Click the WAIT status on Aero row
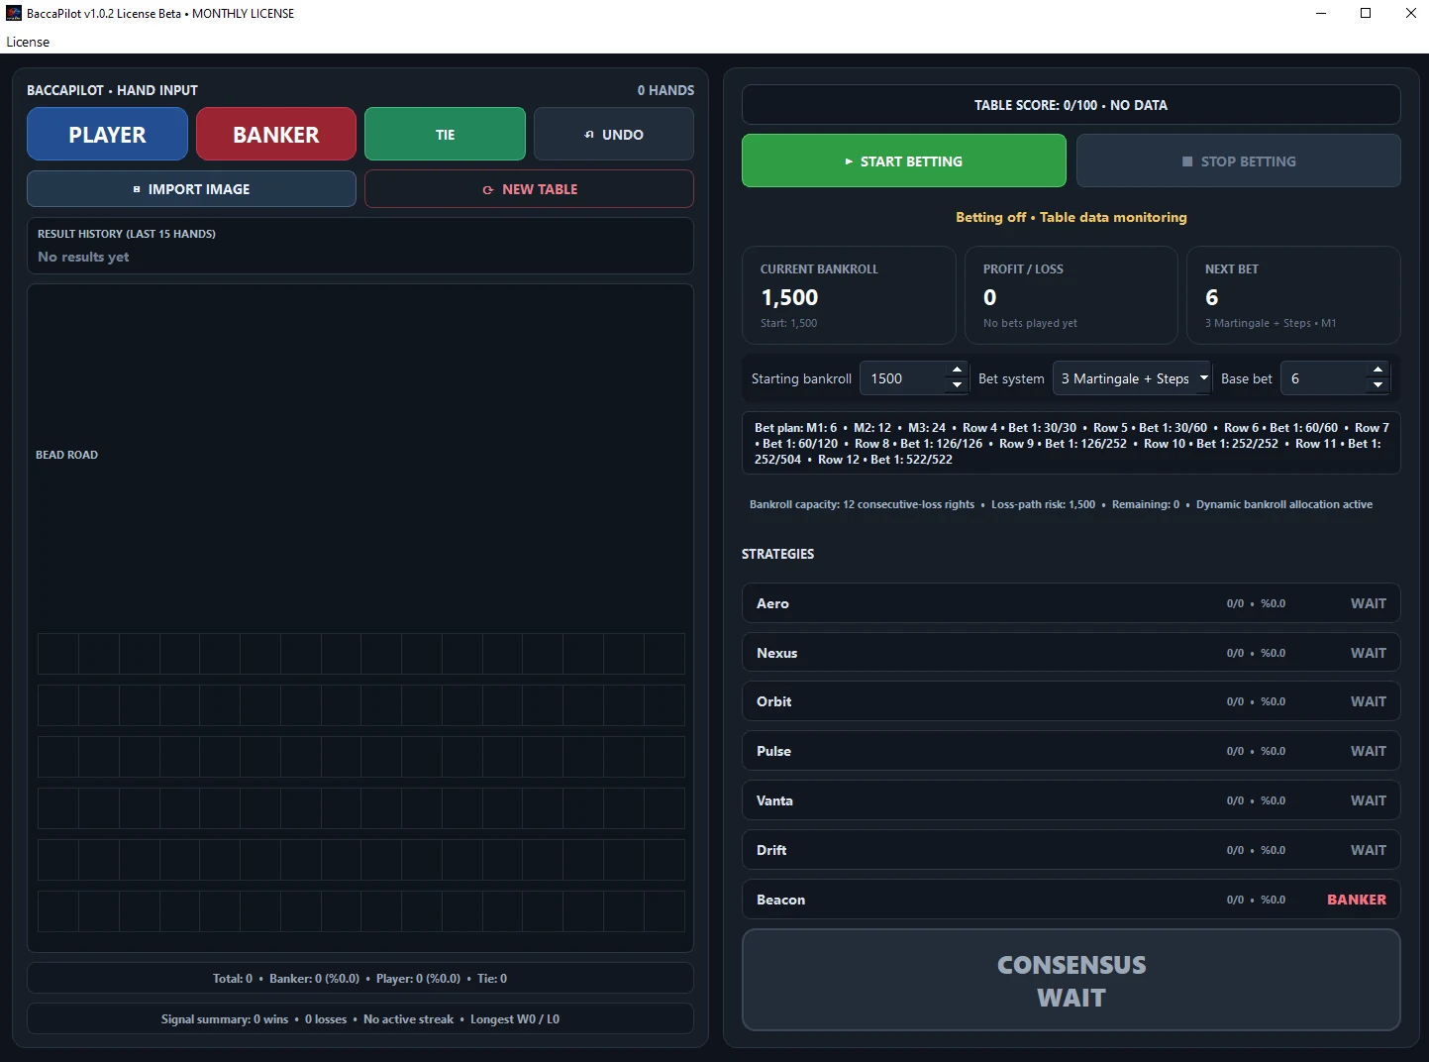1429x1062 pixels. (1369, 603)
